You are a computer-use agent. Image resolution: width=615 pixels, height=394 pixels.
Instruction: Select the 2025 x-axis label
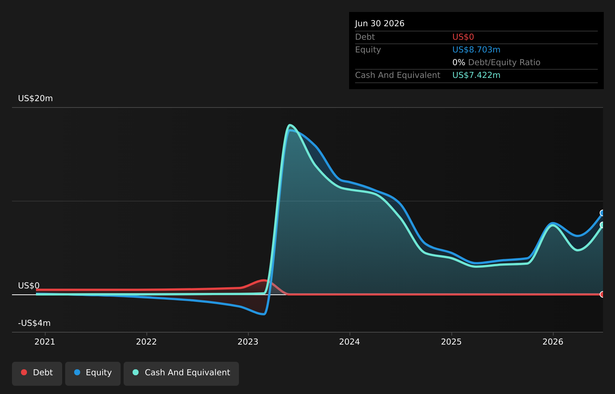coord(451,342)
